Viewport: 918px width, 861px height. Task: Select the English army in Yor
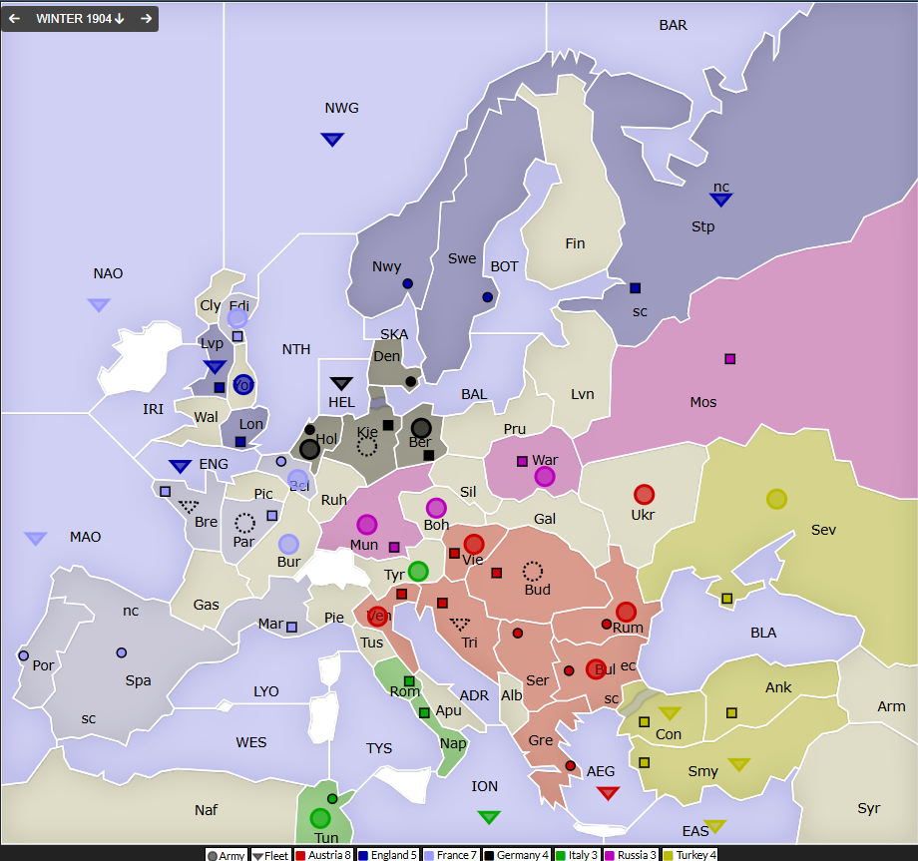click(x=243, y=384)
